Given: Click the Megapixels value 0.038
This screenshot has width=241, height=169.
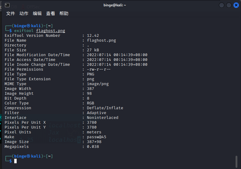Looking at the screenshot, I should [x=93, y=147].
